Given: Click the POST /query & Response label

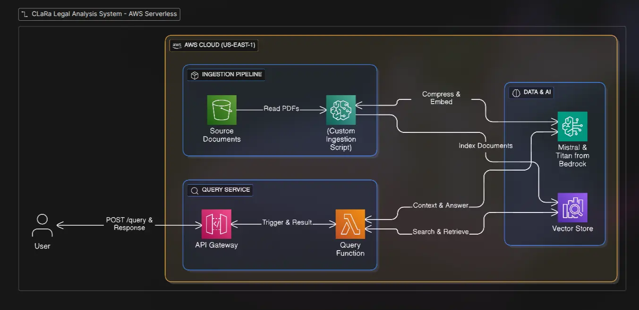Looking at the screenshot, I should pyautogui.click(x=129, y=223).
